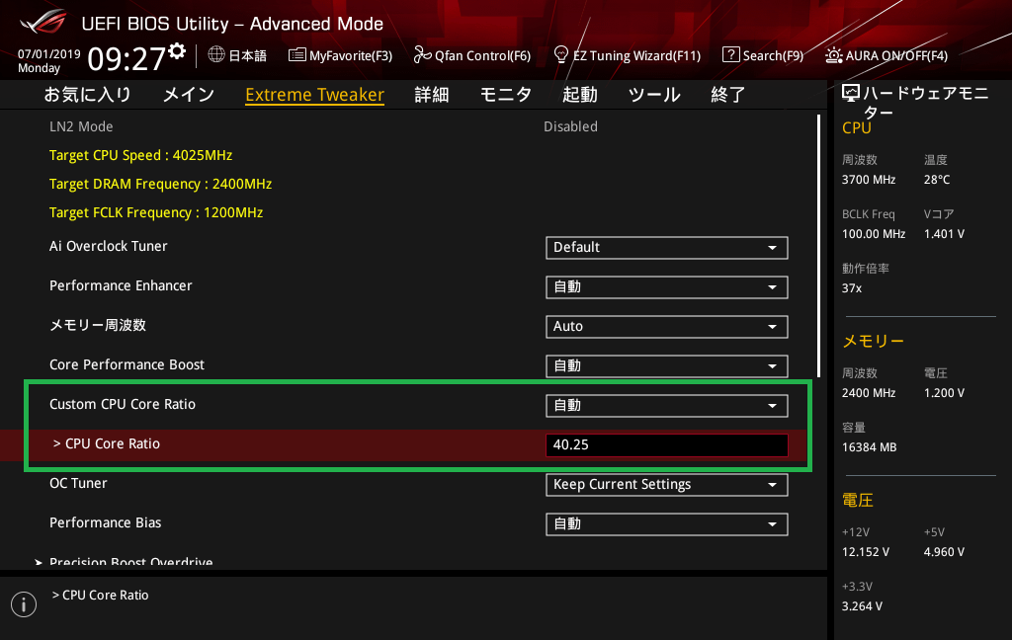Click the BCLK 100.00 MHz value
This screenshot has height=640, width=1012.
(x=874, y=234)
